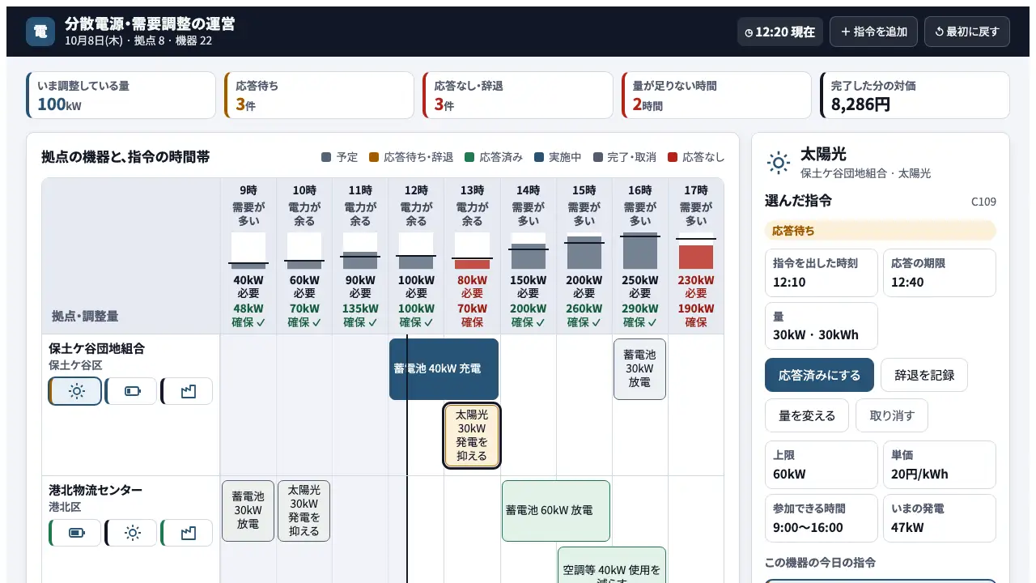
Task: Select the solar device icon under 保土ケ谷団地組合
Action: tap(75, 391)
